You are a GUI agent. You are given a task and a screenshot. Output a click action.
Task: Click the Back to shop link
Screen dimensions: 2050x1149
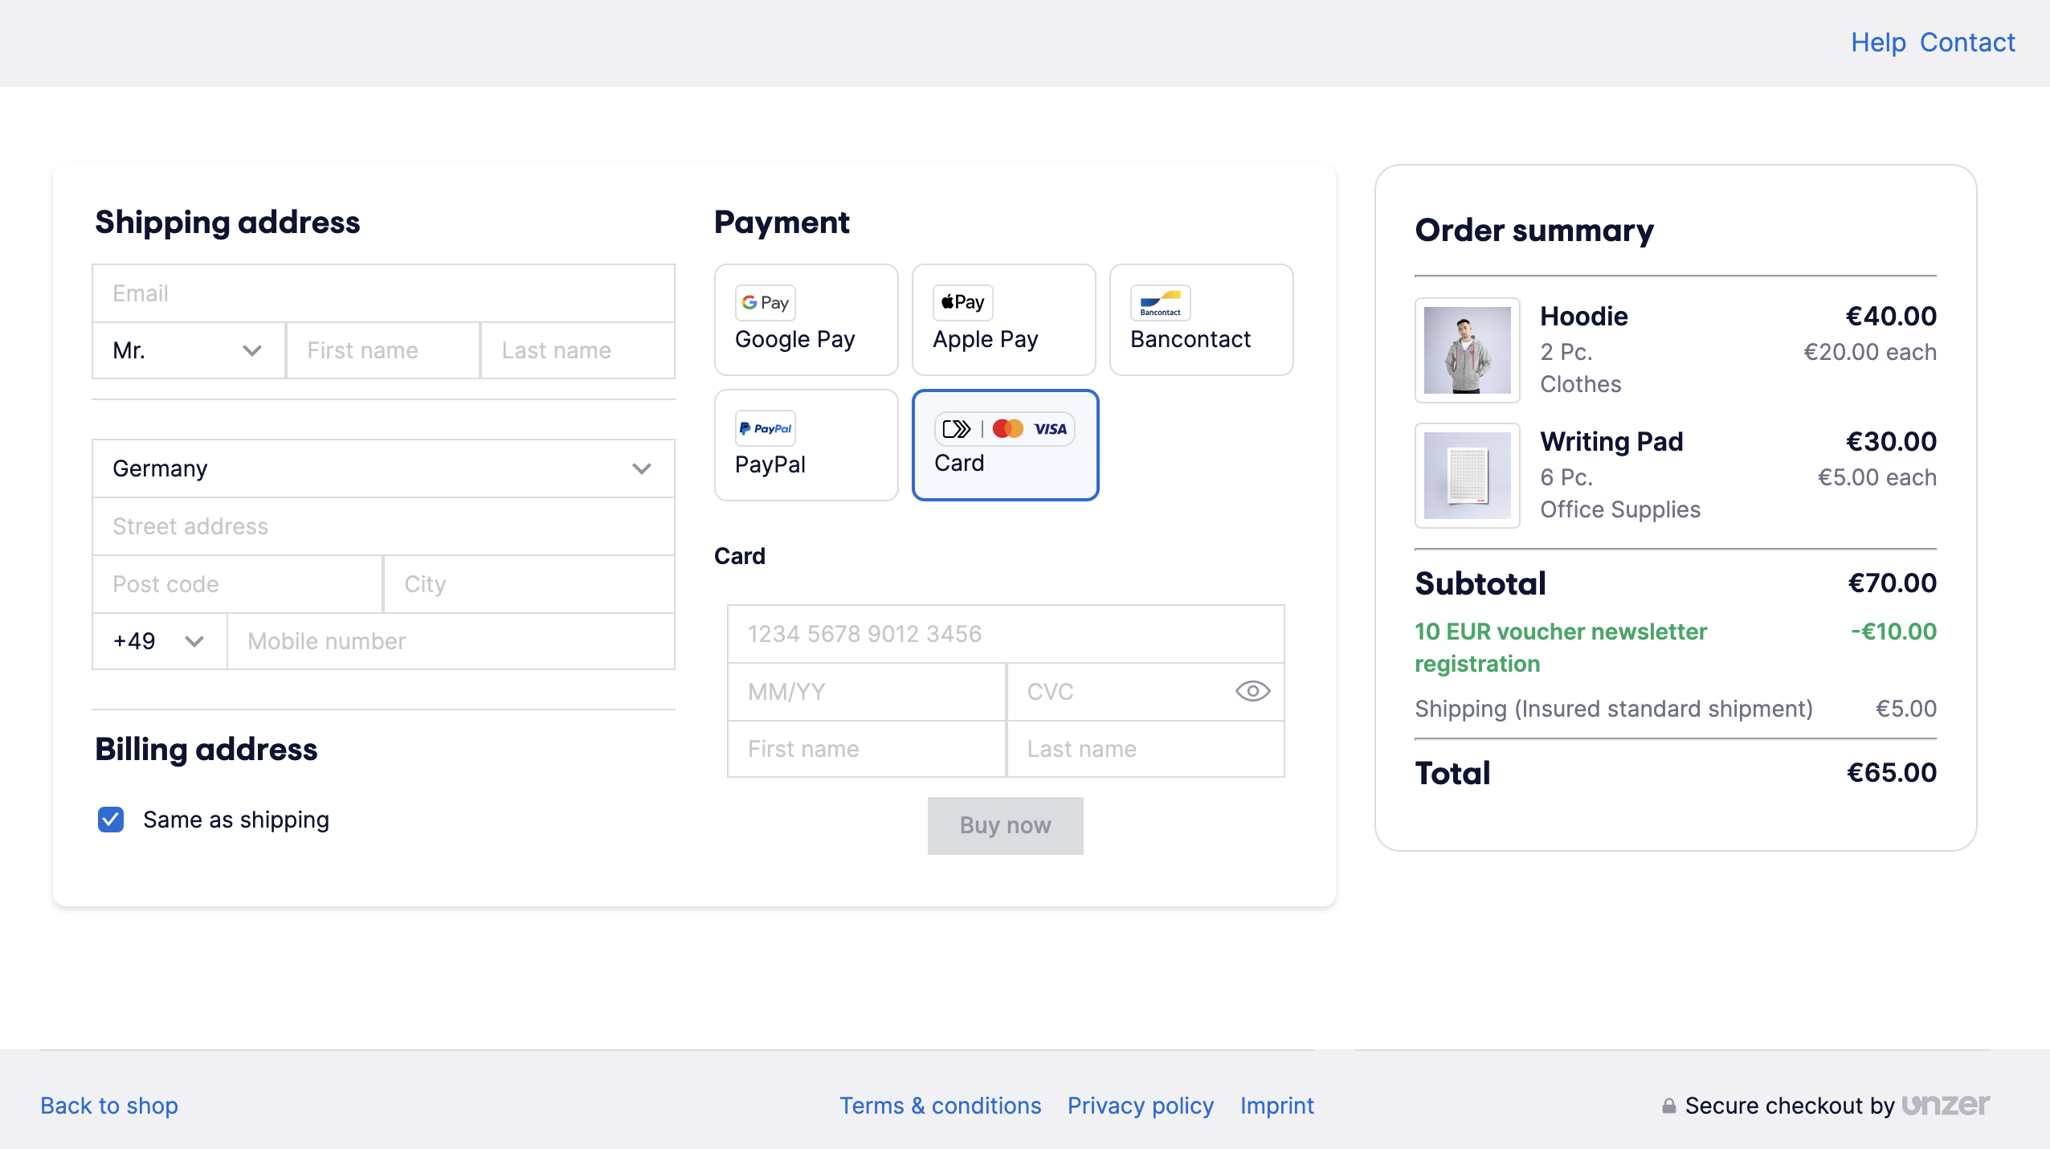110,1106
